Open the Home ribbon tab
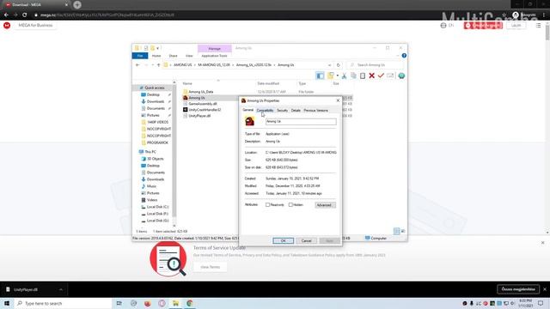The image size is (550, 309). 156,56
